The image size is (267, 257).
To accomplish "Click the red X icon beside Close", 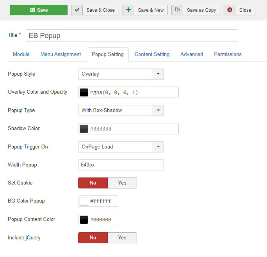I will (230, 10).
